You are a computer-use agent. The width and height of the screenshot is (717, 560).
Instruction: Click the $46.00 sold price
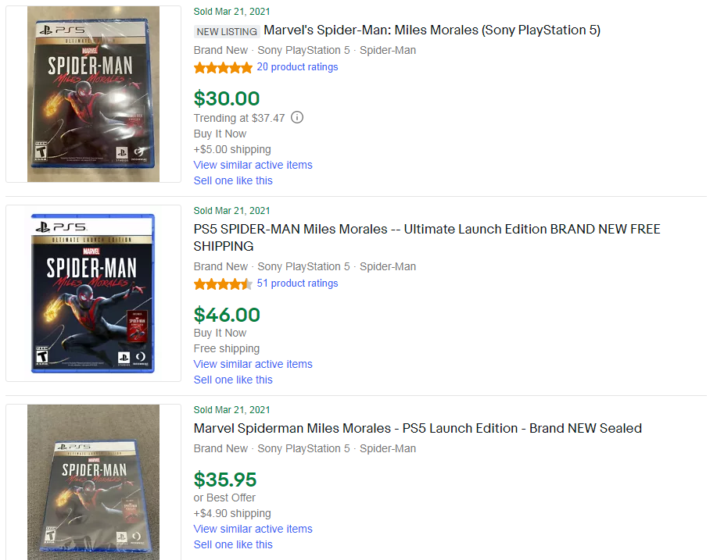[227, 316]
